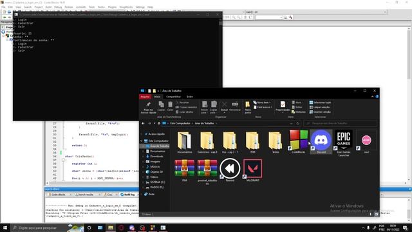Image resolution: width=412 pixels, height=232 pixels.
Task: Click the taskbar search box
Action: pos(47,227)
